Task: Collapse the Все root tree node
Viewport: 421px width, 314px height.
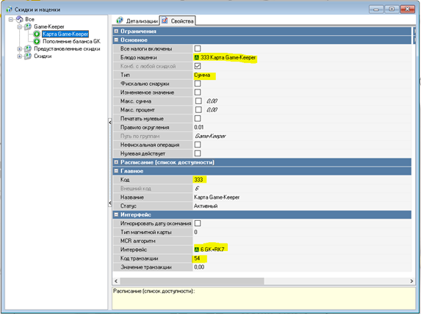Action: point(11,19)
